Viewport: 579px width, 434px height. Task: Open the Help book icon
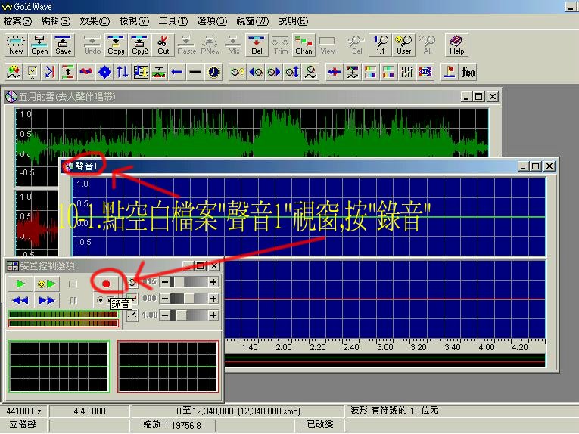[456, 45]
